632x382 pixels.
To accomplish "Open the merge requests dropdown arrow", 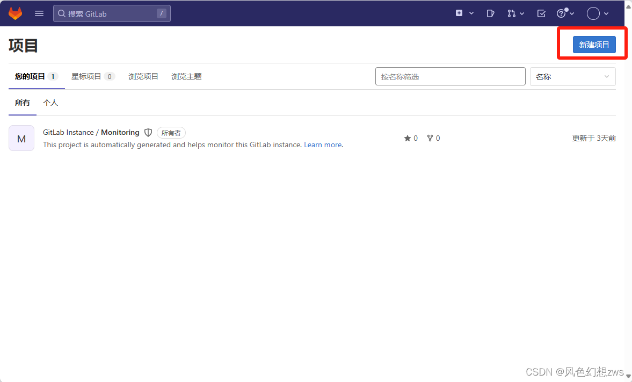I will pos(521,13).
